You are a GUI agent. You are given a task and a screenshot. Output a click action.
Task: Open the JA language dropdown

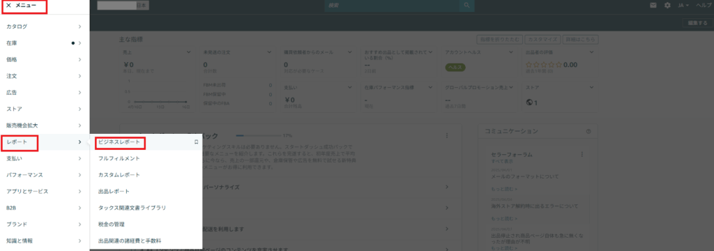coord(683,6)
